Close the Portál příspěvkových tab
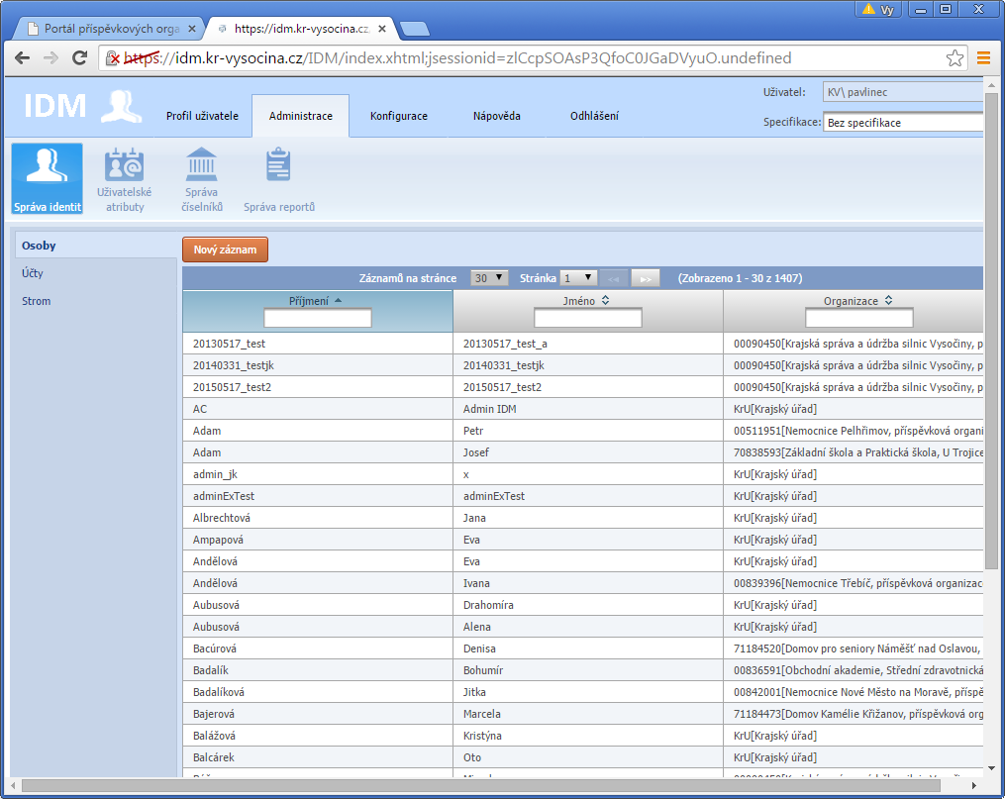The height and width of the screenshot is (799, 1005). [192, 29]
